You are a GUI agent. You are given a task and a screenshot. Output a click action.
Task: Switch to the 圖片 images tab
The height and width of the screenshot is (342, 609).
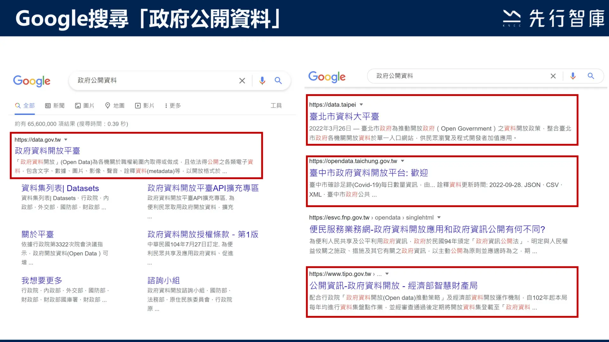pyautogui.click(x=85, y=105)
